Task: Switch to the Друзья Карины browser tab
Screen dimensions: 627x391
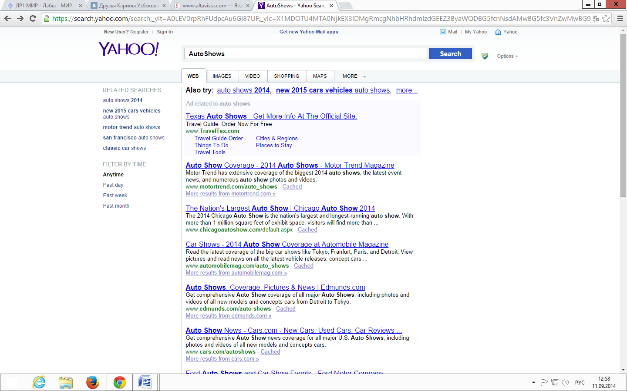Action: pyautogui.click(x=129, y=6)
